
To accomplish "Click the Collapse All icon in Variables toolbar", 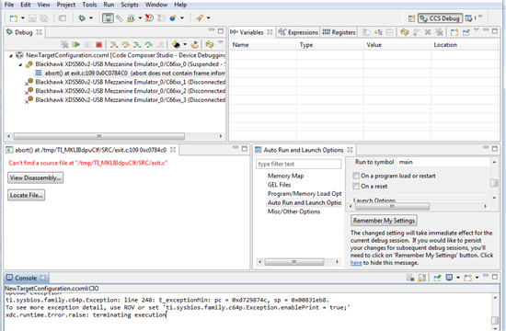I will coord(390,32).
